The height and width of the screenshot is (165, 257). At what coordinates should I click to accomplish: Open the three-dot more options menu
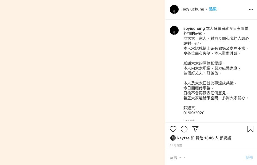(x=251, y=10)
